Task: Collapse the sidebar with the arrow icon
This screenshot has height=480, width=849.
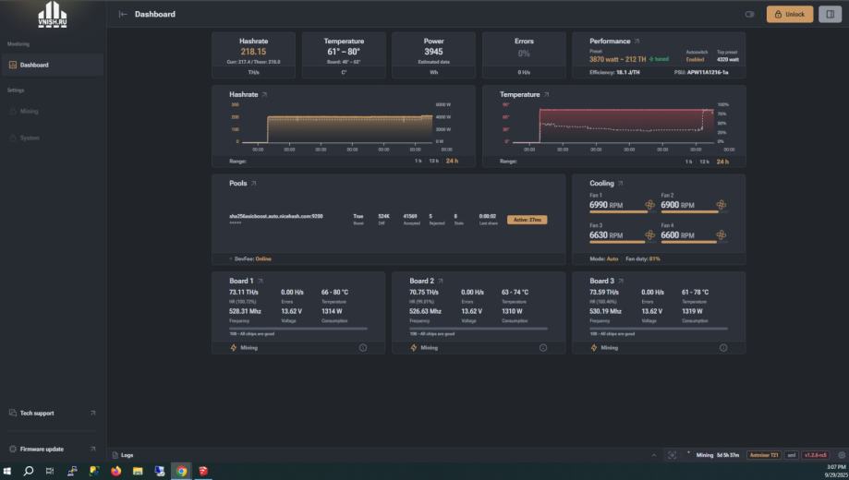Action: (x=123, y=14)
